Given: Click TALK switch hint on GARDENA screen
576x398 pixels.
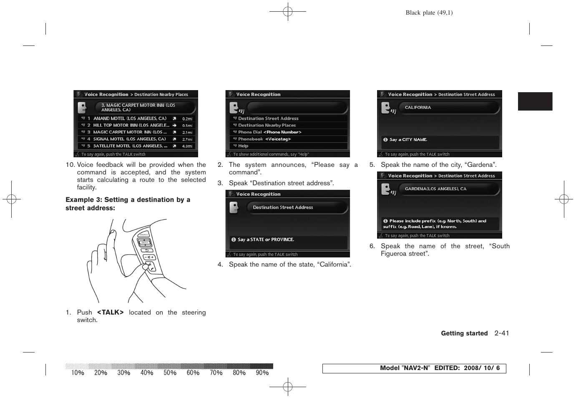Looking at the screenshot, I should (x=417, y=236).
